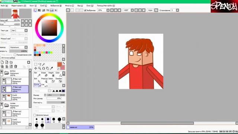Toggle the RGB sliders panel icon
238x134 pixels.
(39, 10)
